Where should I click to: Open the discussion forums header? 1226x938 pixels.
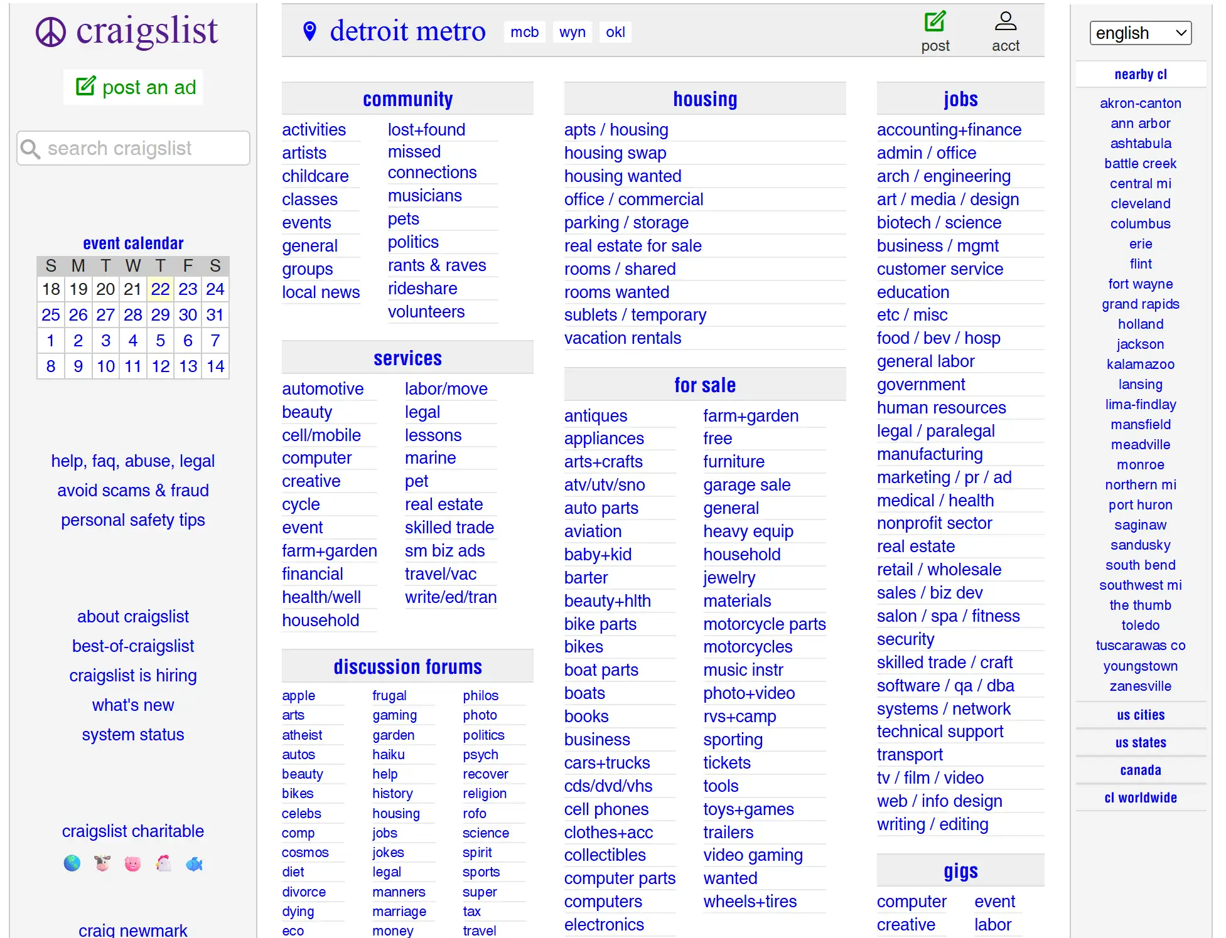(407, 666)
